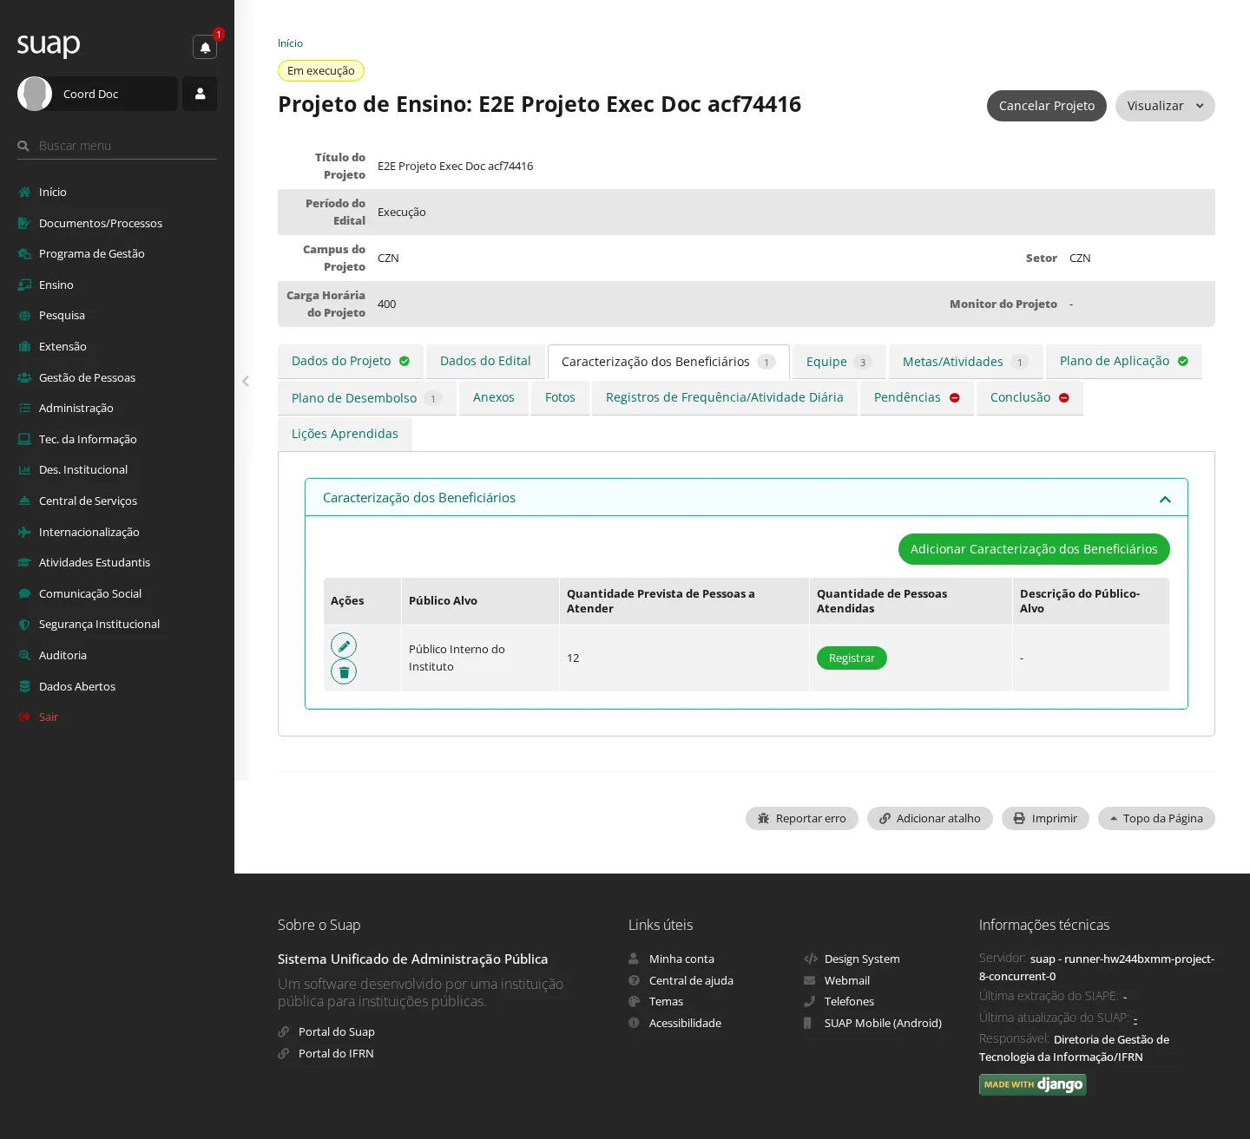This screenshot has width=1250, height=1139.
Task: Click the Imprimir printer button
Action: click(x=1045, y=818)
